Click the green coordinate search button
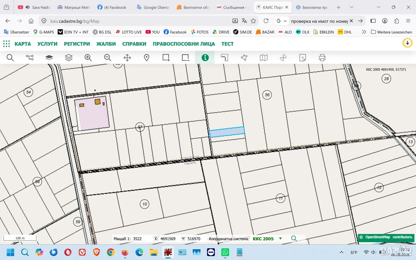Image resolution: width=416 pixels, height=260 pixels. click(294, 239)
